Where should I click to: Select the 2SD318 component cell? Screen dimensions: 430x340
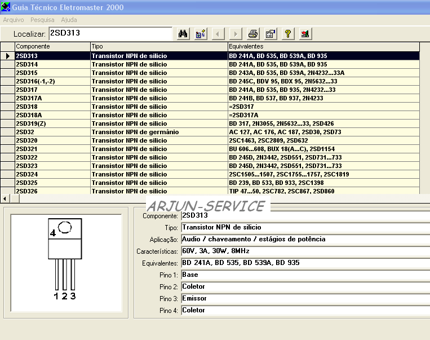52,107
